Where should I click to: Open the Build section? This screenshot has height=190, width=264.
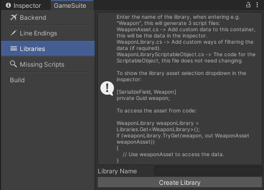pyautogui.click(x=48, y=80)
